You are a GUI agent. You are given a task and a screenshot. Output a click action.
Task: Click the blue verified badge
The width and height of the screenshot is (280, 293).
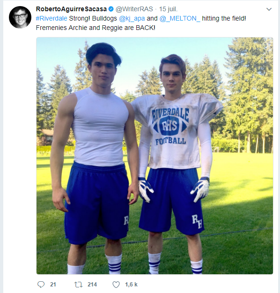[111, 9]
